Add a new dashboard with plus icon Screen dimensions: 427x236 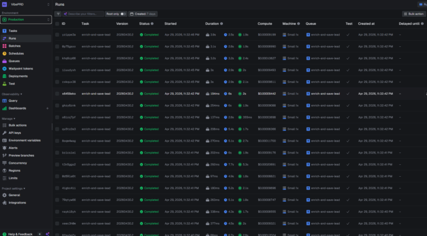47,109
